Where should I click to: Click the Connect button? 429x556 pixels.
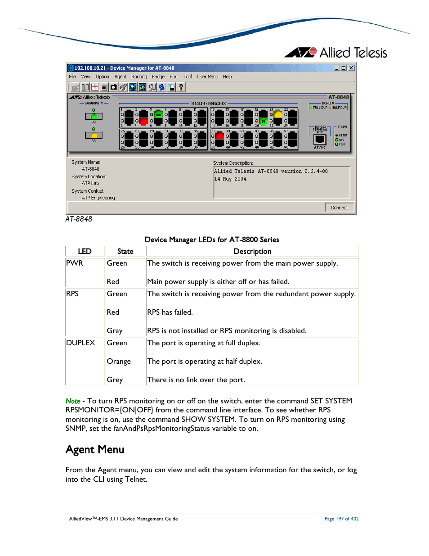[x=340, y=208]
